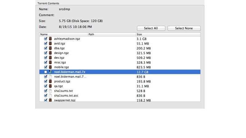Click the misc.tgz archive icon
The image size is (246, 138).
tap(50, 62)
